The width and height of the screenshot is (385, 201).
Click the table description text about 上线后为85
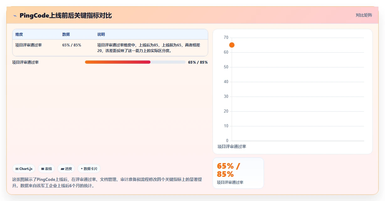[149, 48]
